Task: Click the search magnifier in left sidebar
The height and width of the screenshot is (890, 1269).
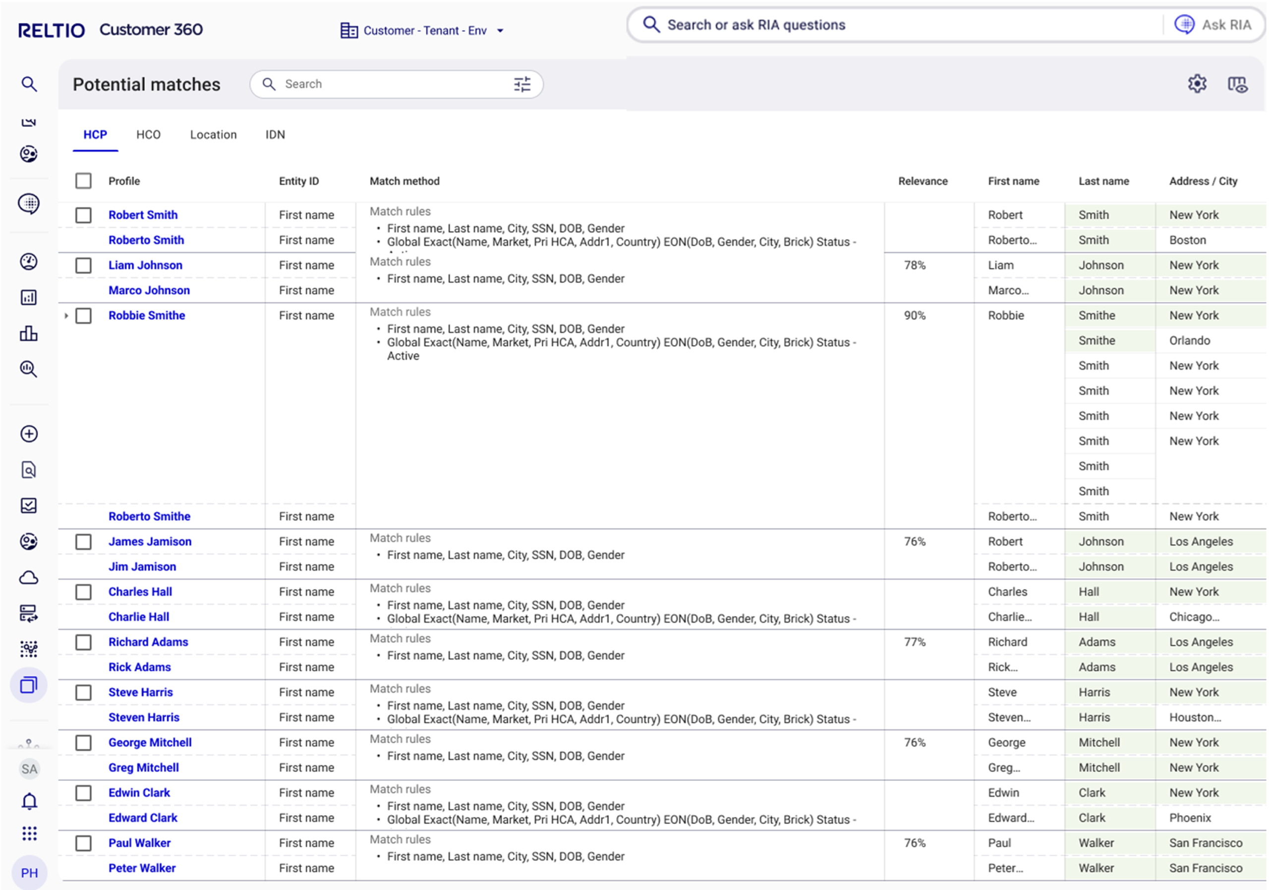Action: pyautogui.click(x=29, y=84)
